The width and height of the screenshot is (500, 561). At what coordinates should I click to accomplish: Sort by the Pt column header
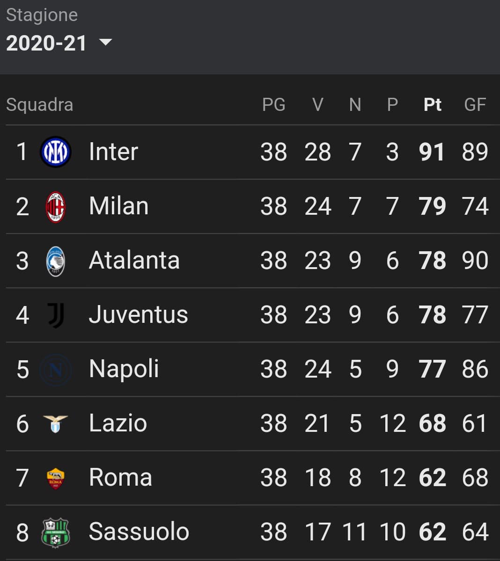[433, 105]
